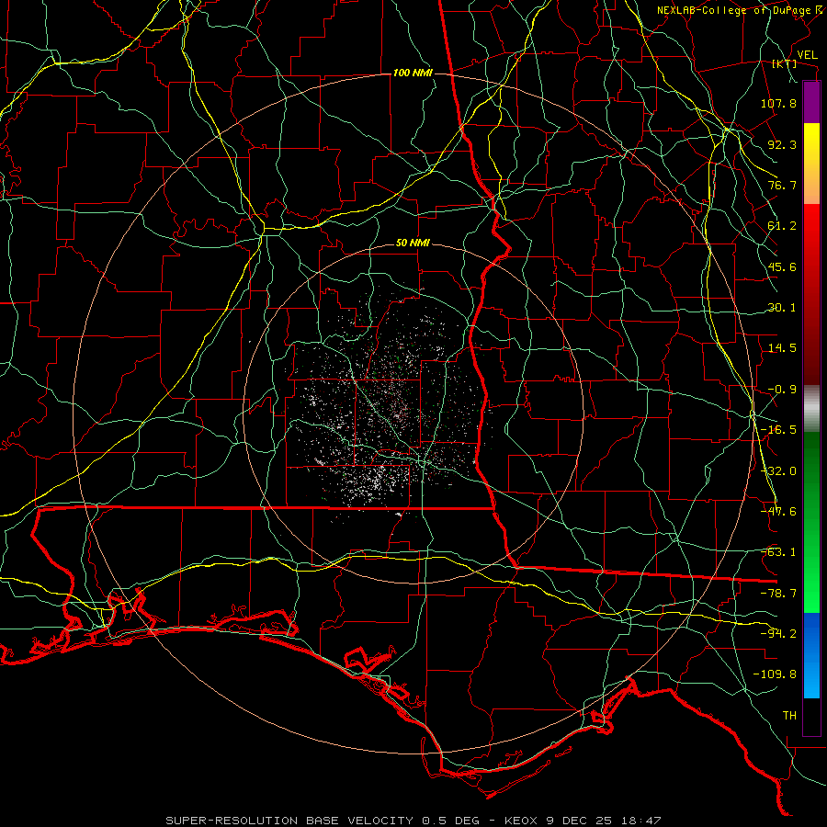
Task: Click the black TH segment of the color bar
Action: [811, 717]
